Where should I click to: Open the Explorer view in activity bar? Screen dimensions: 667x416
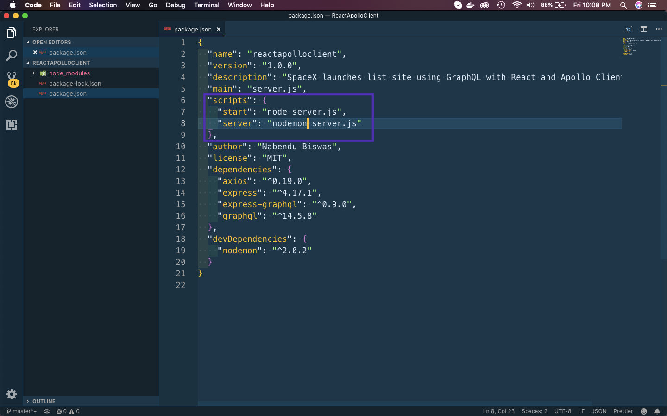pyautogui.click(x=12, y=33)
